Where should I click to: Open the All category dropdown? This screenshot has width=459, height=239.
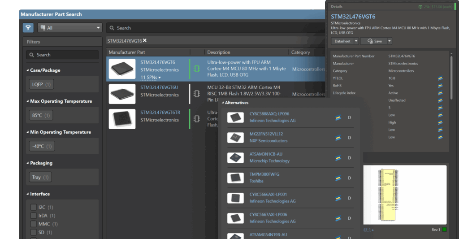[x=70, y=28]
